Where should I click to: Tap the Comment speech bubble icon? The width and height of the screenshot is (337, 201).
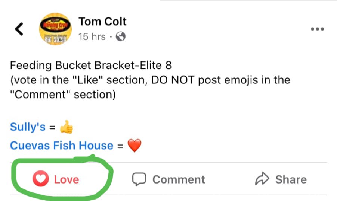coord(139,180)
